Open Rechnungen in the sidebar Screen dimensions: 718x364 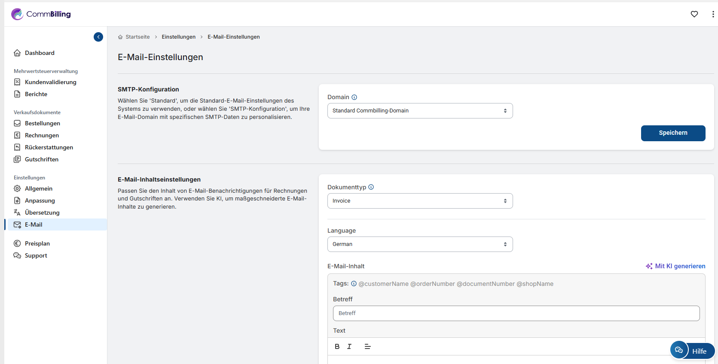(x=42, y=135)
